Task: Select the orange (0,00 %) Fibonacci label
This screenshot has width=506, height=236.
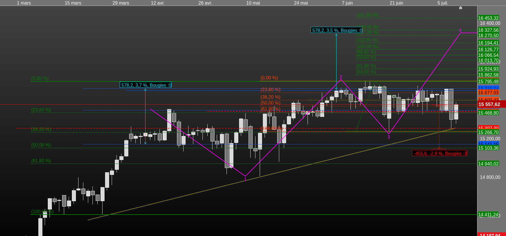Action: click(269, 78)
